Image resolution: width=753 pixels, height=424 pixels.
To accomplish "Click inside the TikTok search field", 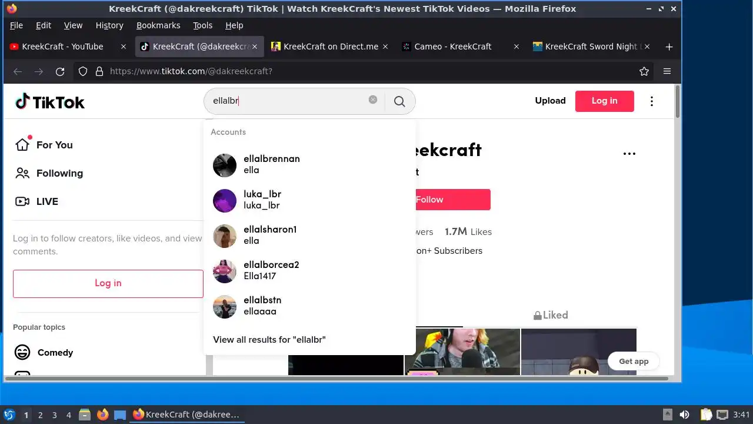I will [x=288, y=101].
